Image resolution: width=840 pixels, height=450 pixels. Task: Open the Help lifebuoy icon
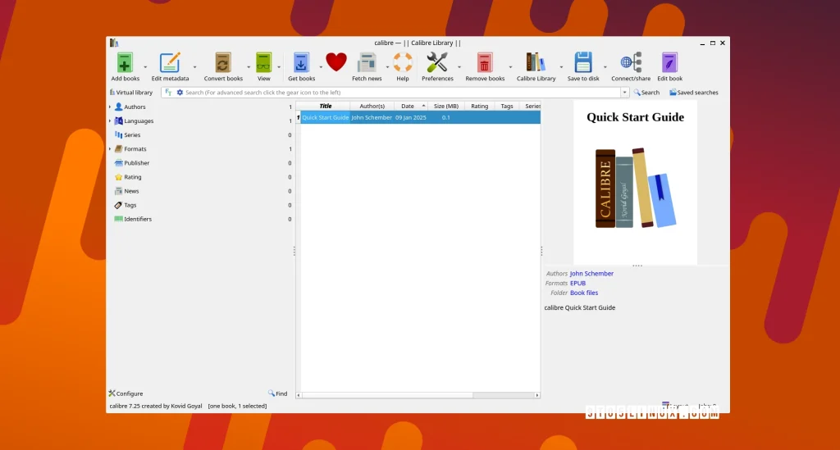point(402,62)
